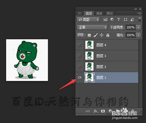Click the green bear canvas image
The width and height of the screenshot is (146, 123).
pyautogui.click(x=27, y=60)
